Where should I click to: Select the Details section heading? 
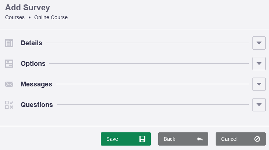coord(31,43)
